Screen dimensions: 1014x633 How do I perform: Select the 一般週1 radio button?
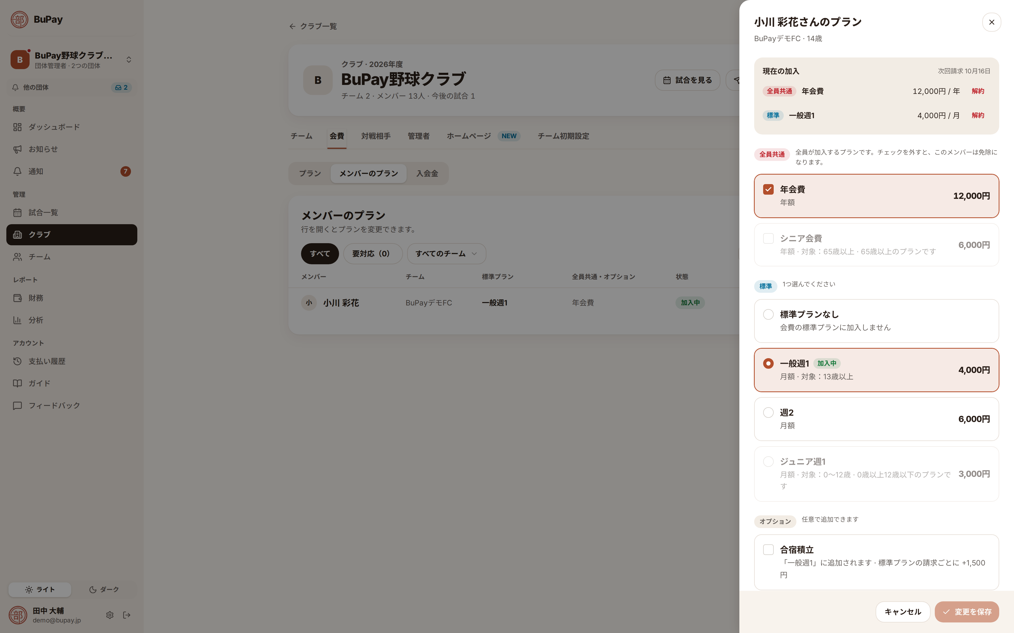click(x=768, y=363)
